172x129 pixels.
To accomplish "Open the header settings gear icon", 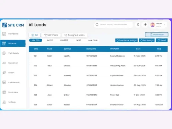I will pos(146,24).
